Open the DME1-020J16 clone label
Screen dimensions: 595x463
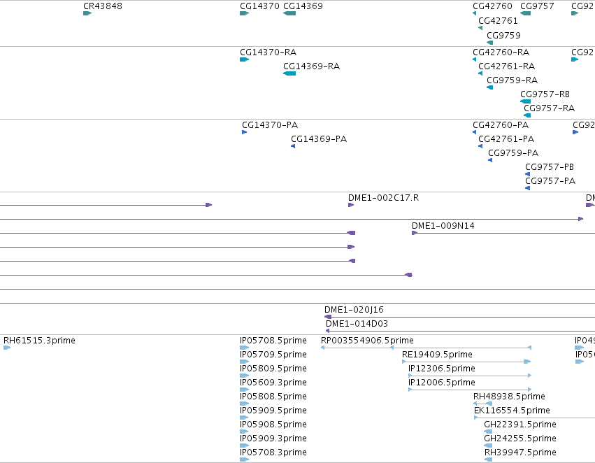point(354,310)
